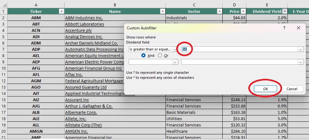Click the .03 value input field
Screen dimensions: 309x140
point(237,50)
